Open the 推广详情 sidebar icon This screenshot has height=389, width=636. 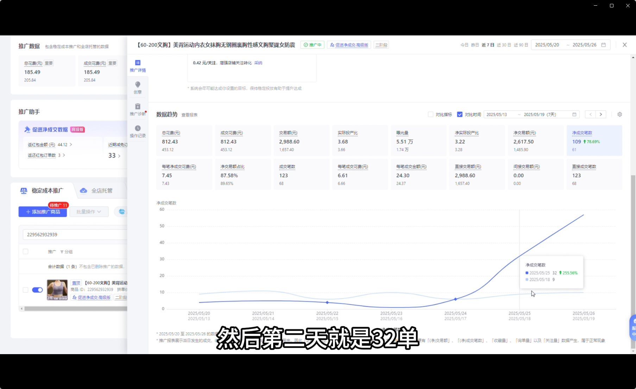(x=138, y=65)
